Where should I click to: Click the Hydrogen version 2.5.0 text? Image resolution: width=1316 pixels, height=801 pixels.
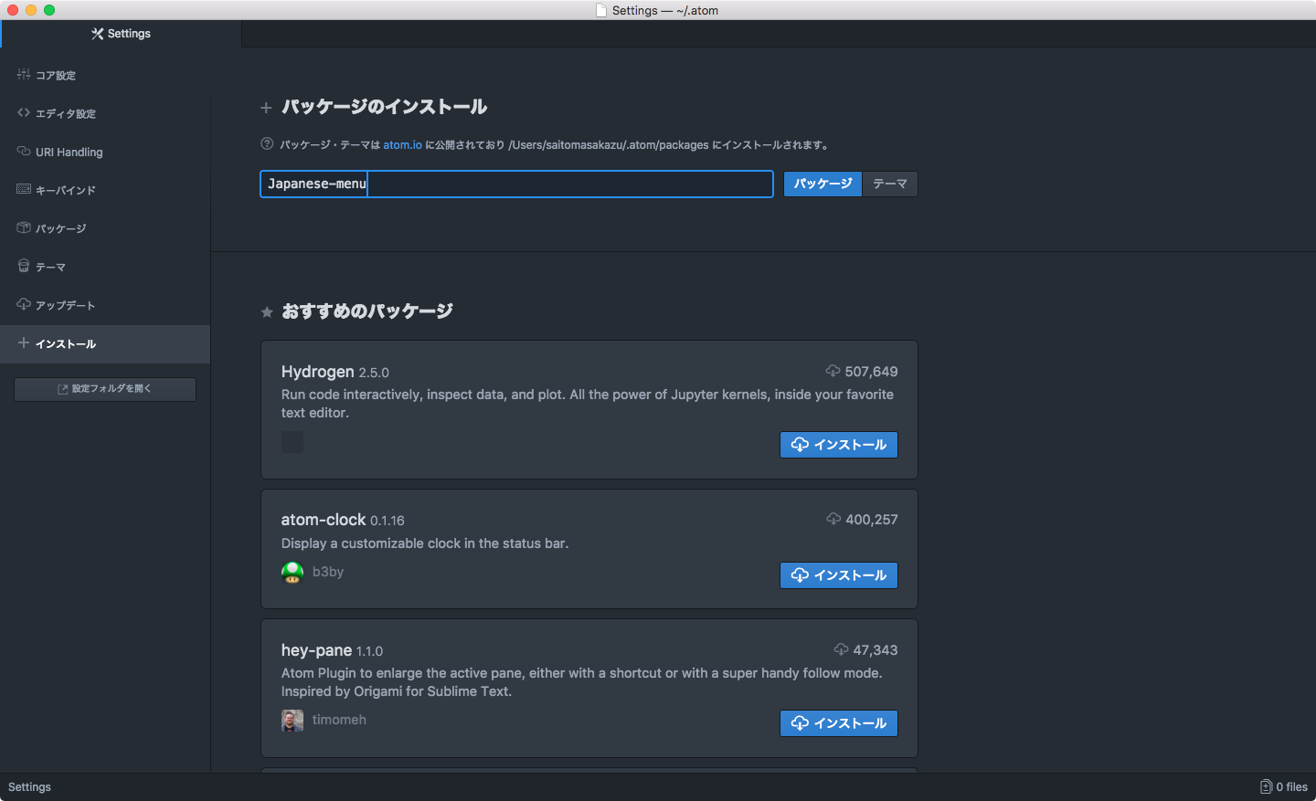374,373
